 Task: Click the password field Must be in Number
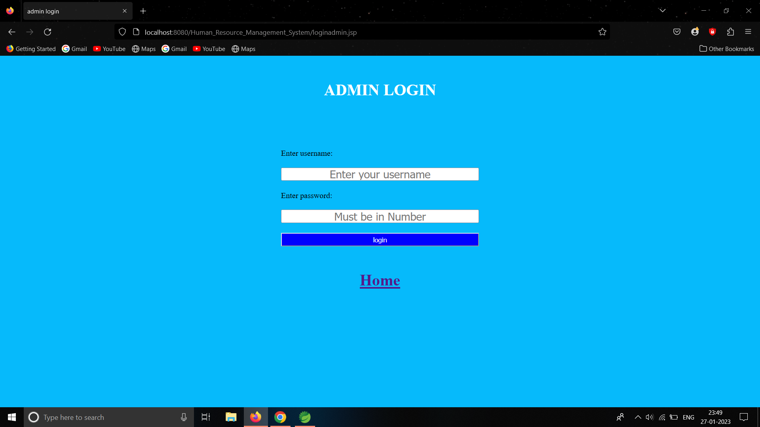(x=380, y=217)
